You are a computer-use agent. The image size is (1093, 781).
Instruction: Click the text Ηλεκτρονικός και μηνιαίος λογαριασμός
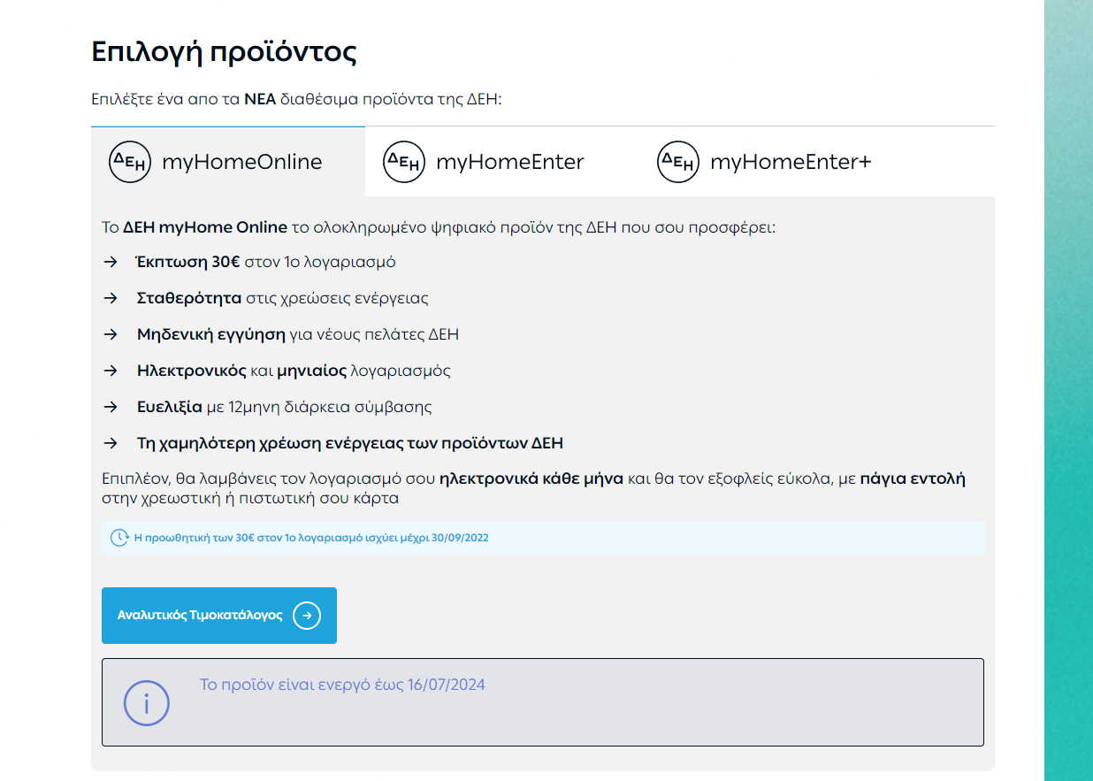(x=294, y=371)
